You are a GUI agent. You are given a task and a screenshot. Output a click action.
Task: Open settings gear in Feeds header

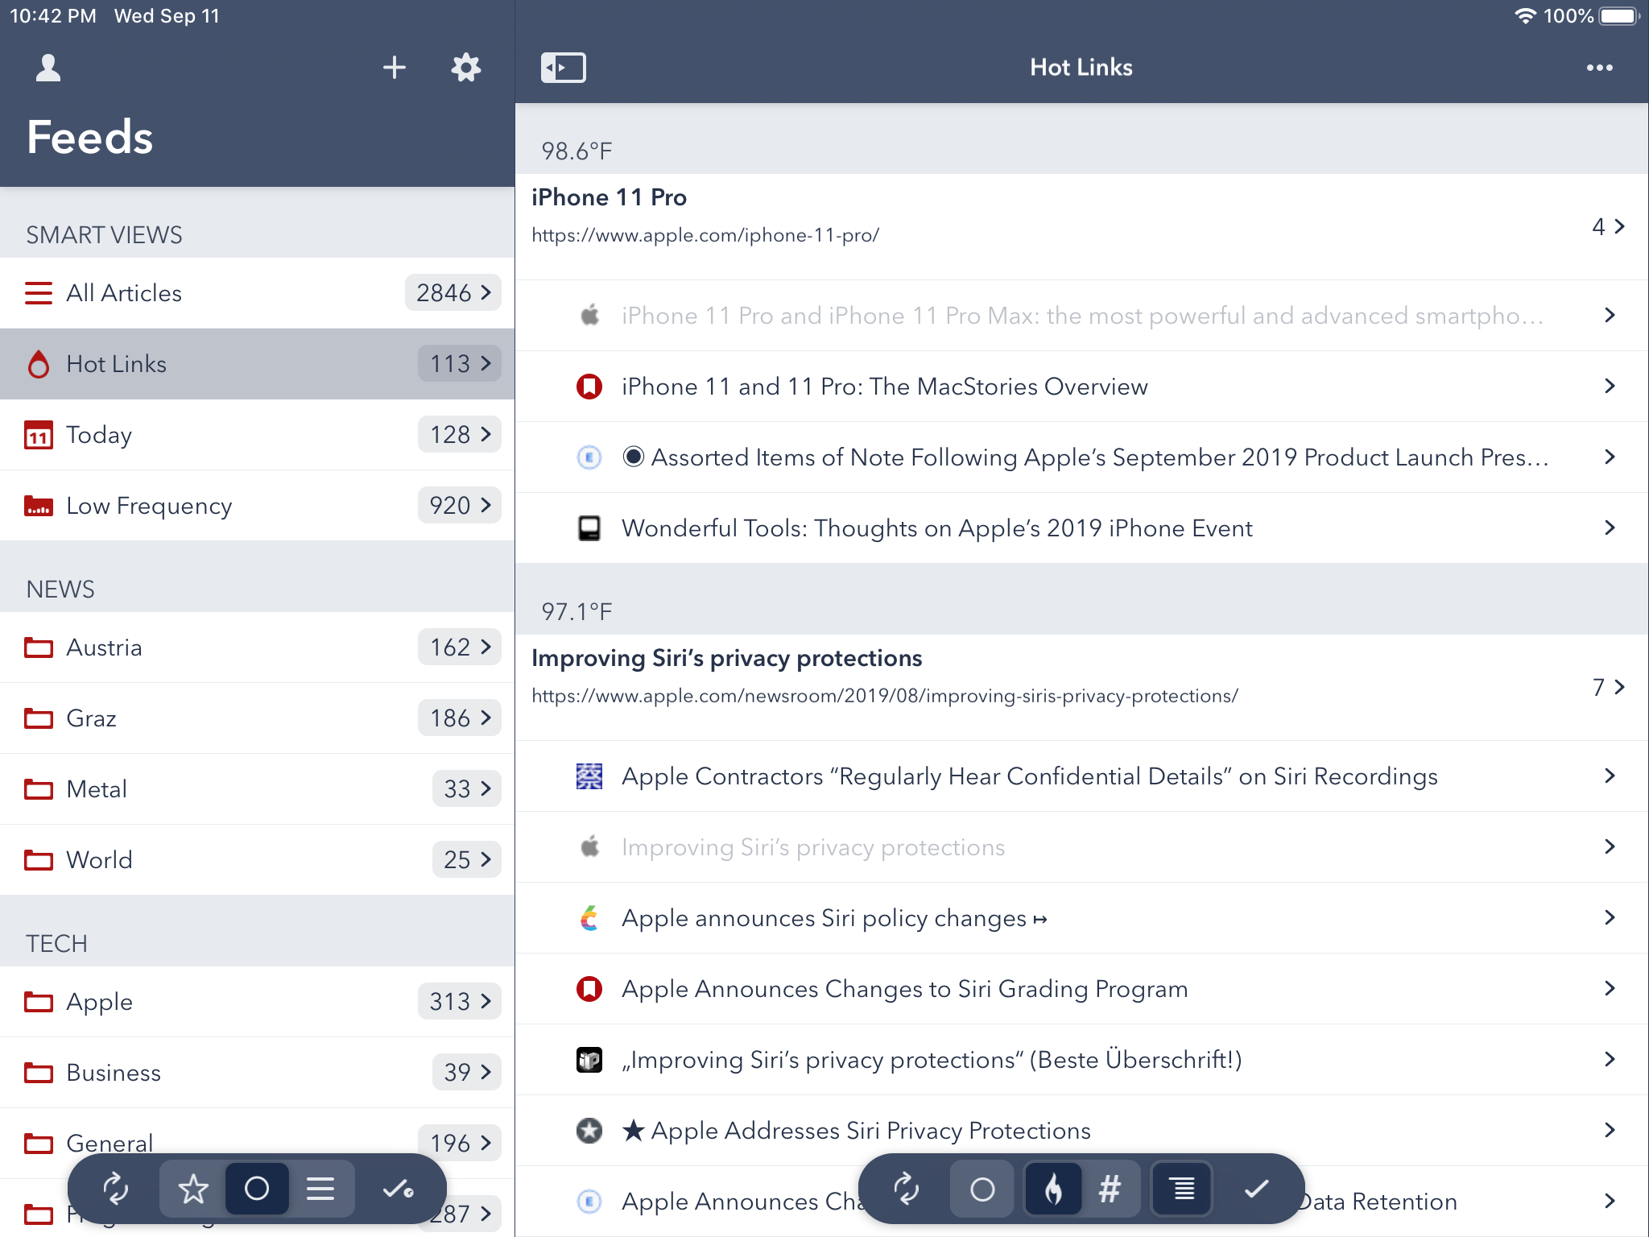point(465,68)
